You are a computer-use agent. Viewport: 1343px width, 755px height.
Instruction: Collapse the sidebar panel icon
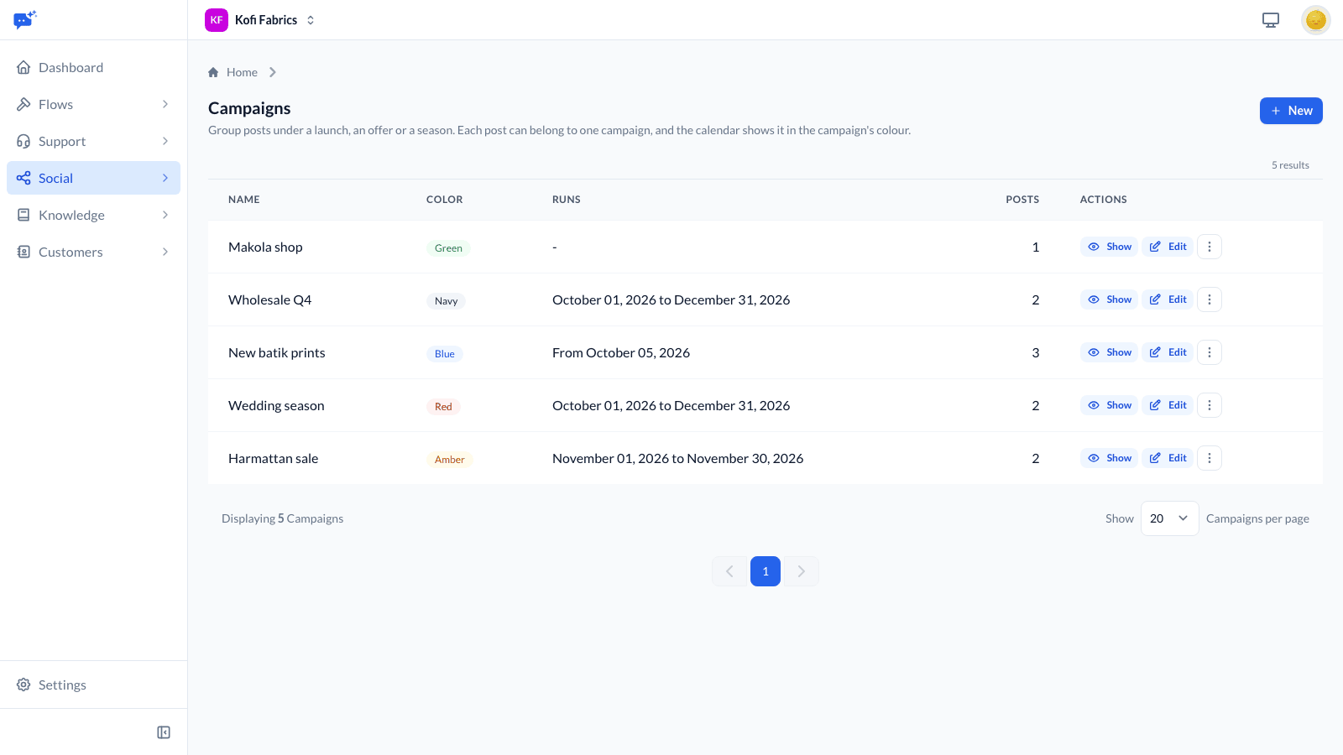164,732
